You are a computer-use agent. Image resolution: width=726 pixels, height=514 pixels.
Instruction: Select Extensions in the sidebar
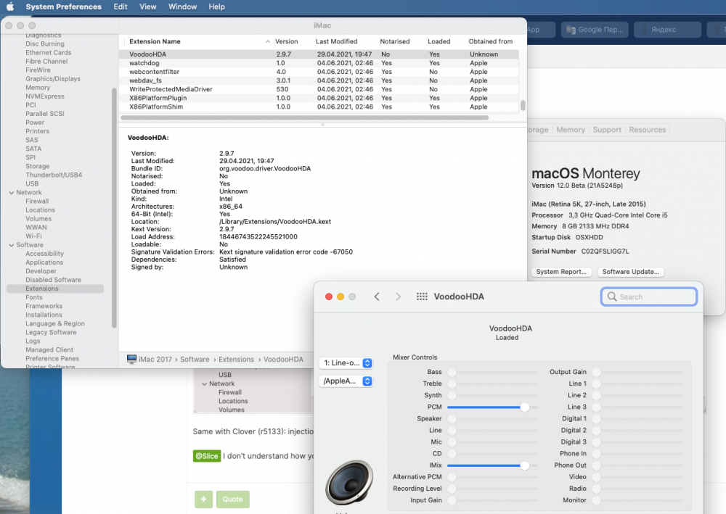coord(55,289)
